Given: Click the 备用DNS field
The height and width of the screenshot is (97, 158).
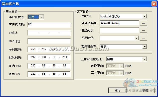Looking at the screenshot, I should click(x=49, y=74).
